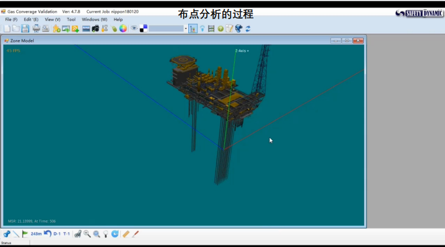445x247 pixels.
Task: Click the New file icon
Action: [x=7, y=28]
